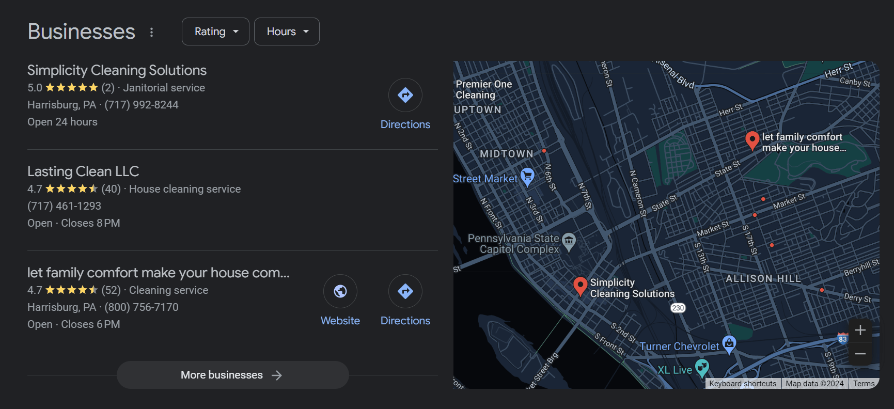Click the Website text link

[340, 321]
